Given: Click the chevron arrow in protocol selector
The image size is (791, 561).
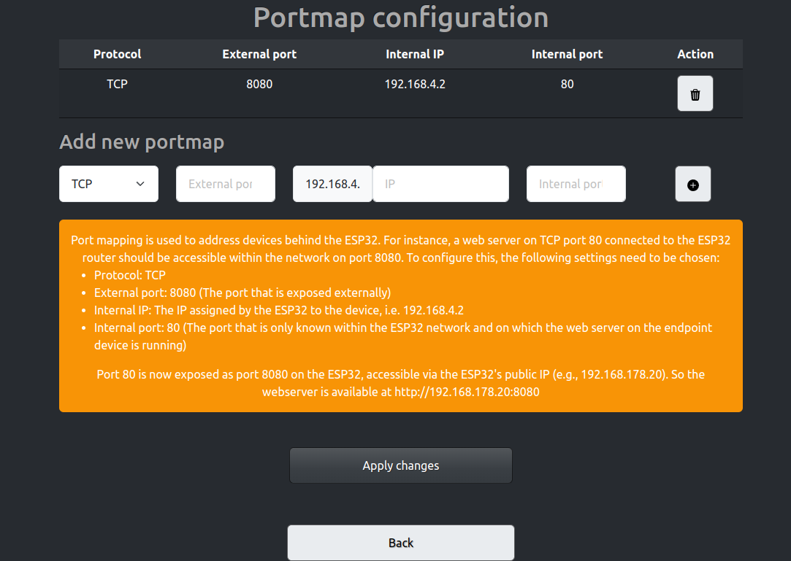Looking at the screenshot, I should click(x=140, y=184).
